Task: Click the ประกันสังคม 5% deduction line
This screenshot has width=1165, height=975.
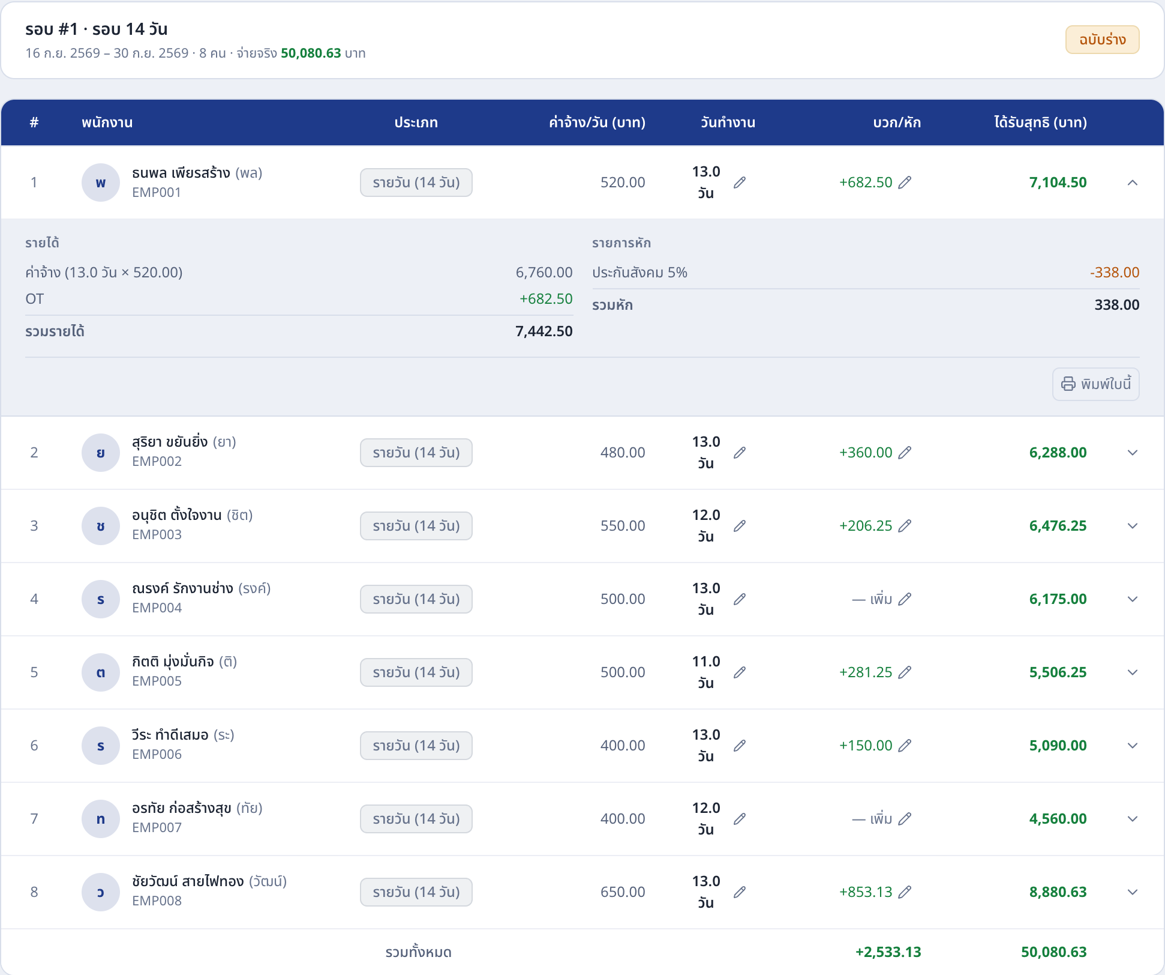Action: (866, 273)
